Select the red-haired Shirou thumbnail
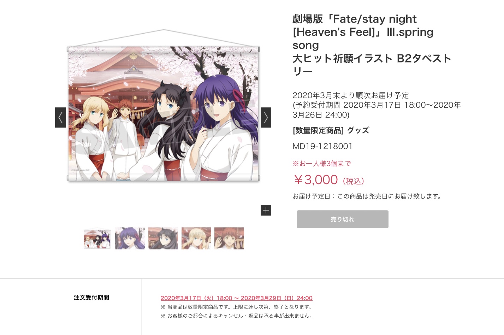Image resolution: width=504 pixels, height=335 pixels. 229,239
